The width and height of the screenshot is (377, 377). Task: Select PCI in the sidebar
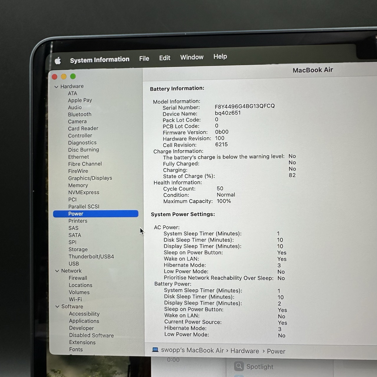pyautogui.click(x=72, y=199)
